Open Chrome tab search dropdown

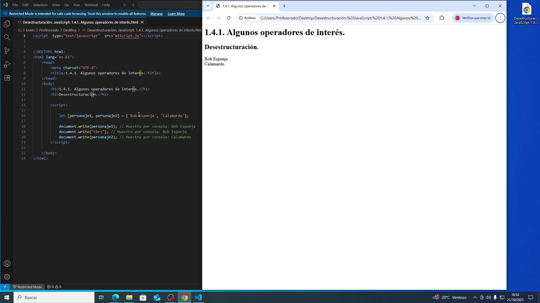(208, 6)
